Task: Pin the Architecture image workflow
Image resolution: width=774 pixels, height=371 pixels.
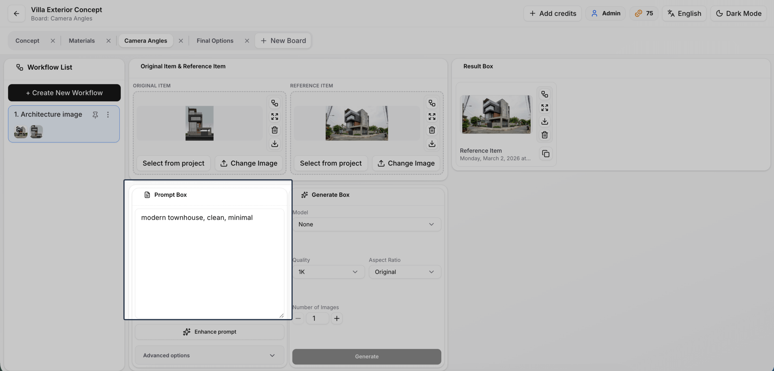Action: [95, 115]
